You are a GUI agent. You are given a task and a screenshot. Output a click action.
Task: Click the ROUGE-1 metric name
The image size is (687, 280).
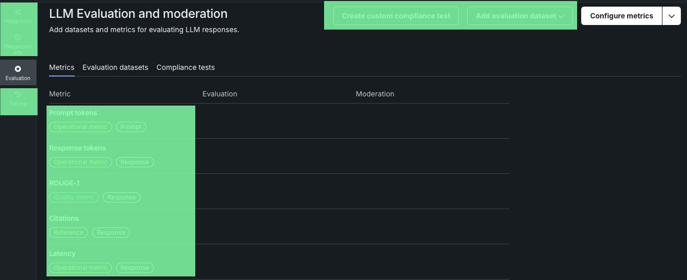pos(64,183)
